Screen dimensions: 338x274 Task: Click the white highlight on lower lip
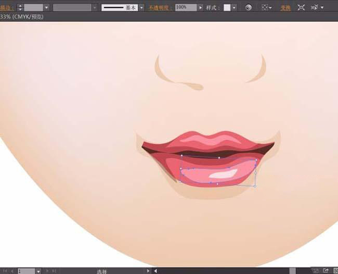223,174
